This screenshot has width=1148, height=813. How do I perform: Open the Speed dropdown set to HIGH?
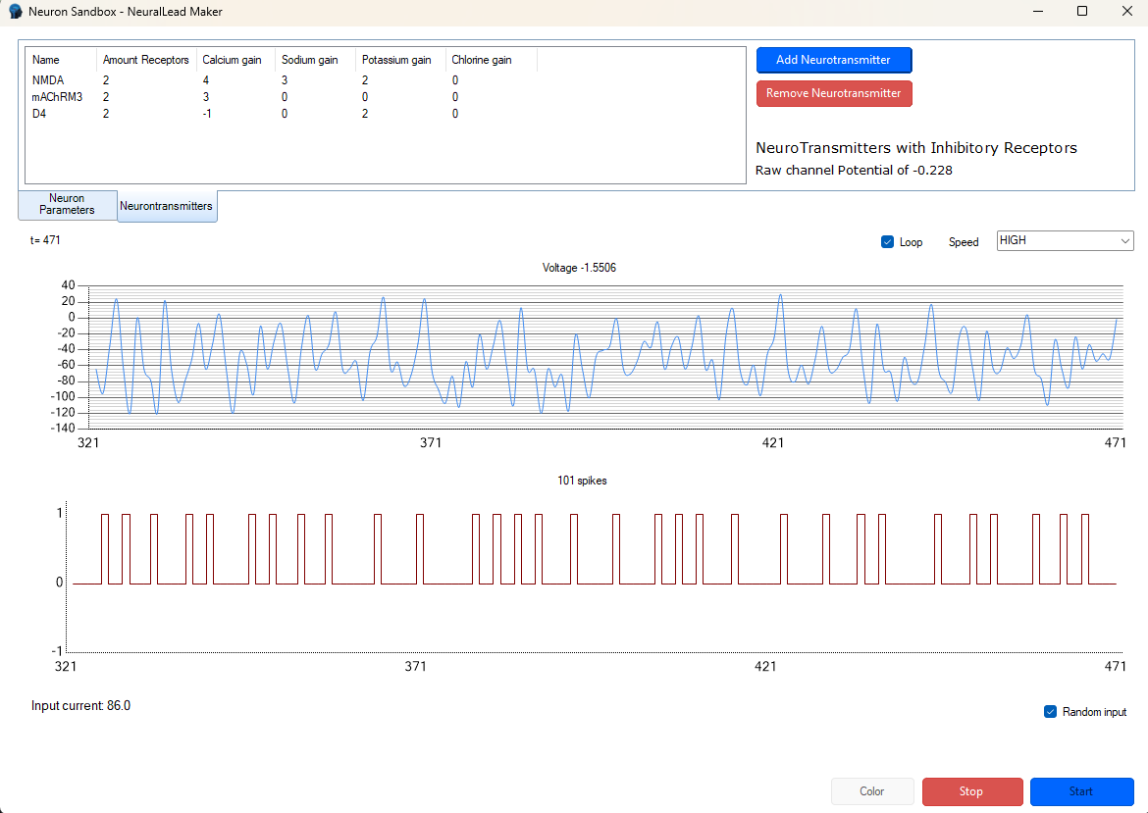1065,241
